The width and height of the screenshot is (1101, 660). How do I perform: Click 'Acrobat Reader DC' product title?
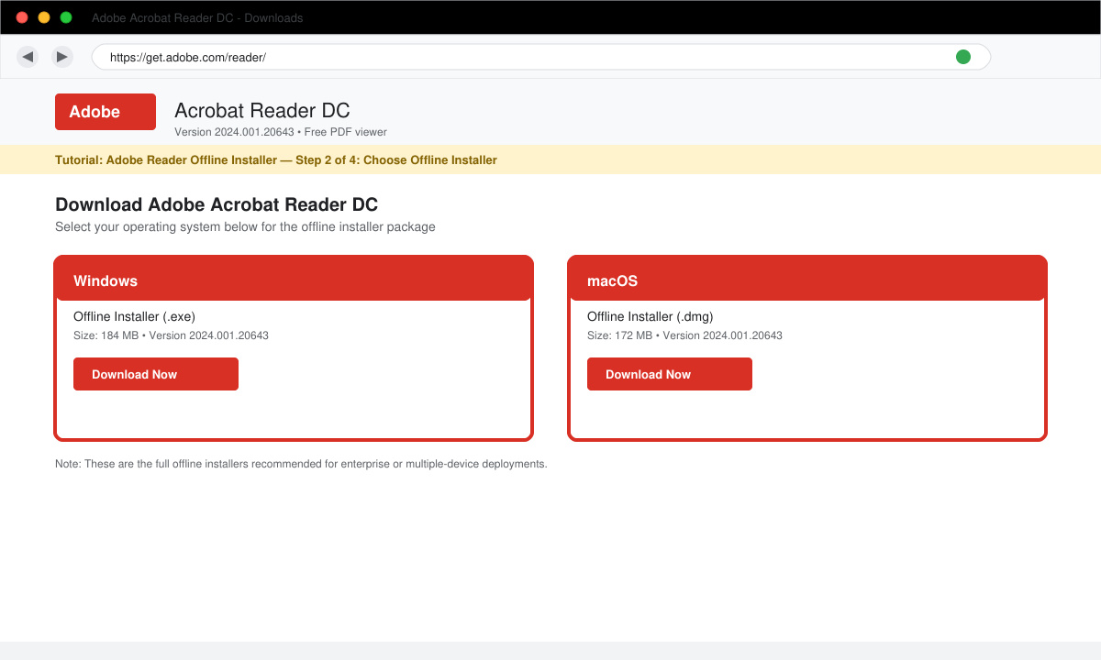point(262,111)
